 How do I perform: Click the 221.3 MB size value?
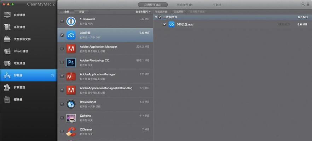pos(143,47)
